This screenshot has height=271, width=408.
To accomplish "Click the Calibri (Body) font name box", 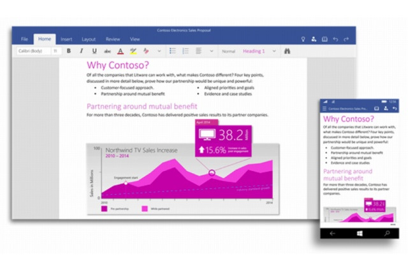I will pos(33,51).
